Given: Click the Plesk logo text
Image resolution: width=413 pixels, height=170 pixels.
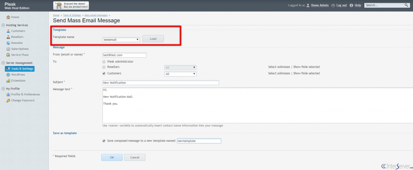Looking at the screenshot, I should [10, 4].
